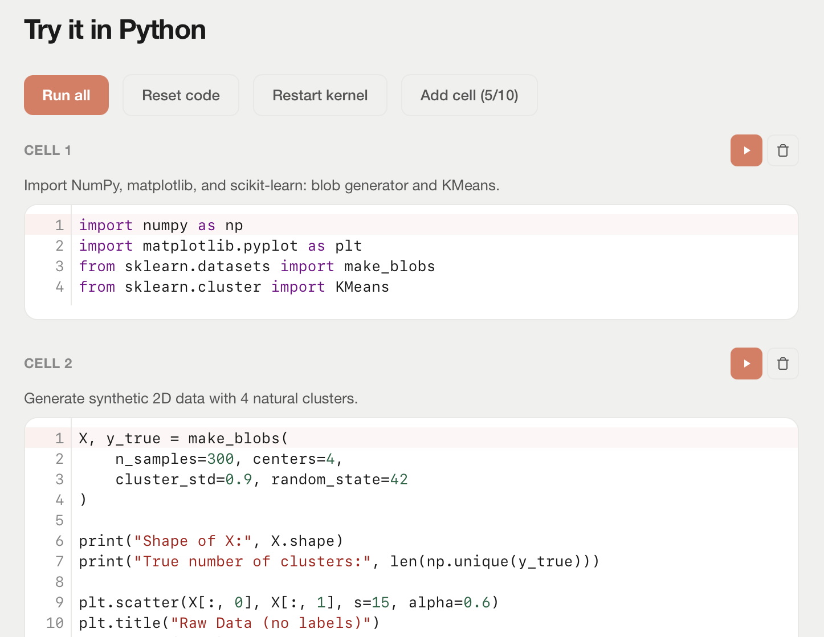This screenshot has width=824, height=637.
Task: Select the orange run arrow for Cell 2
Action: click(746, 363)
